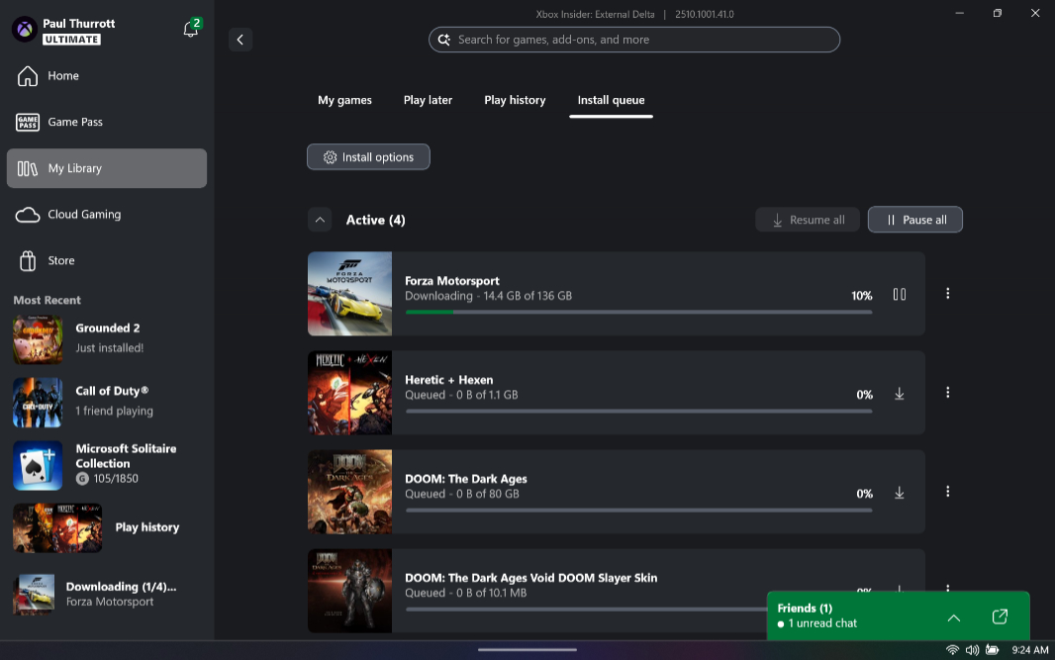Switch to the My games tab
This screenshot has height=660, width=1055.
[344, 100]
